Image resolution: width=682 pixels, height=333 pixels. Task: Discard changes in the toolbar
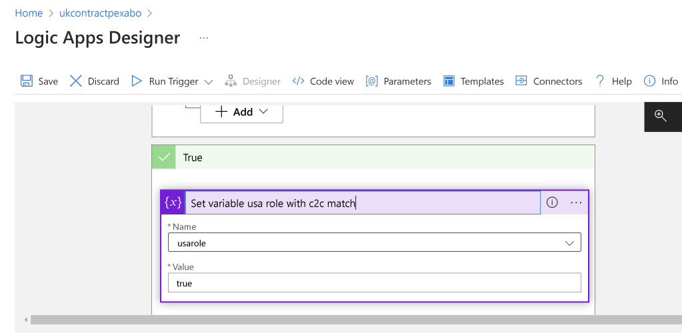pos(95,81)
